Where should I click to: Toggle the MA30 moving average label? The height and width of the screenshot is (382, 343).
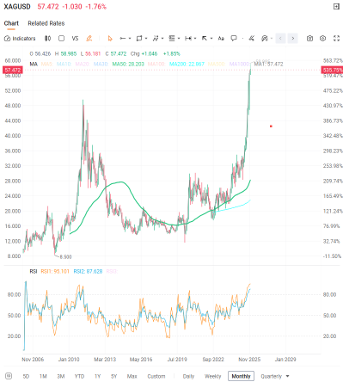(x=101, y=64)
